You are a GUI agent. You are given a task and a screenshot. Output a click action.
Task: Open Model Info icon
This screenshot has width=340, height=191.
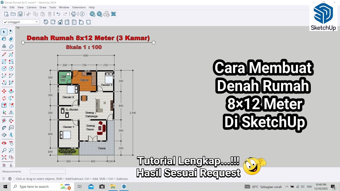point(82,14)
